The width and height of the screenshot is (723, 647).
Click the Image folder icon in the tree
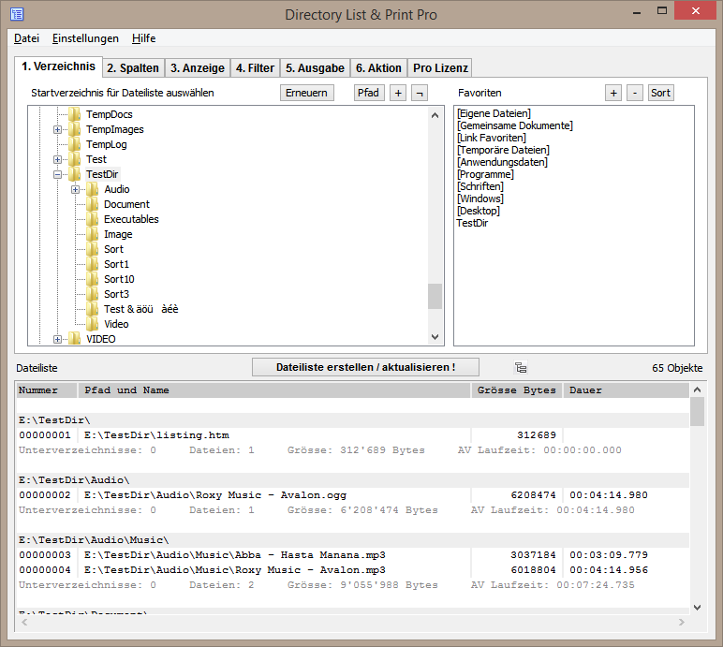click(x=93, y=234)
